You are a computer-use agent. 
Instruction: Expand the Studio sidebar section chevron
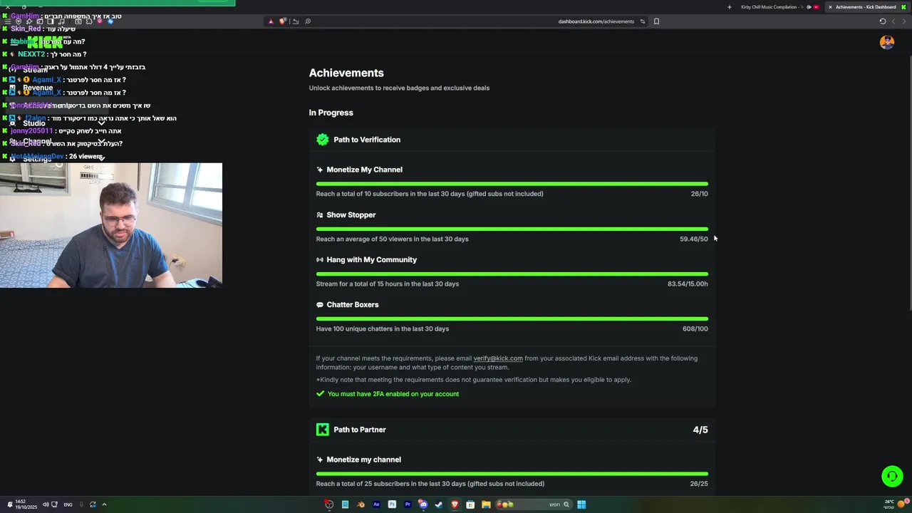[101, 123]
